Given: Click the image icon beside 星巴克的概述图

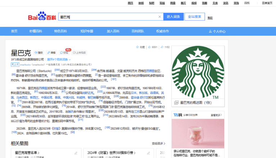Looking at the screenshot, I should (176, 103).
